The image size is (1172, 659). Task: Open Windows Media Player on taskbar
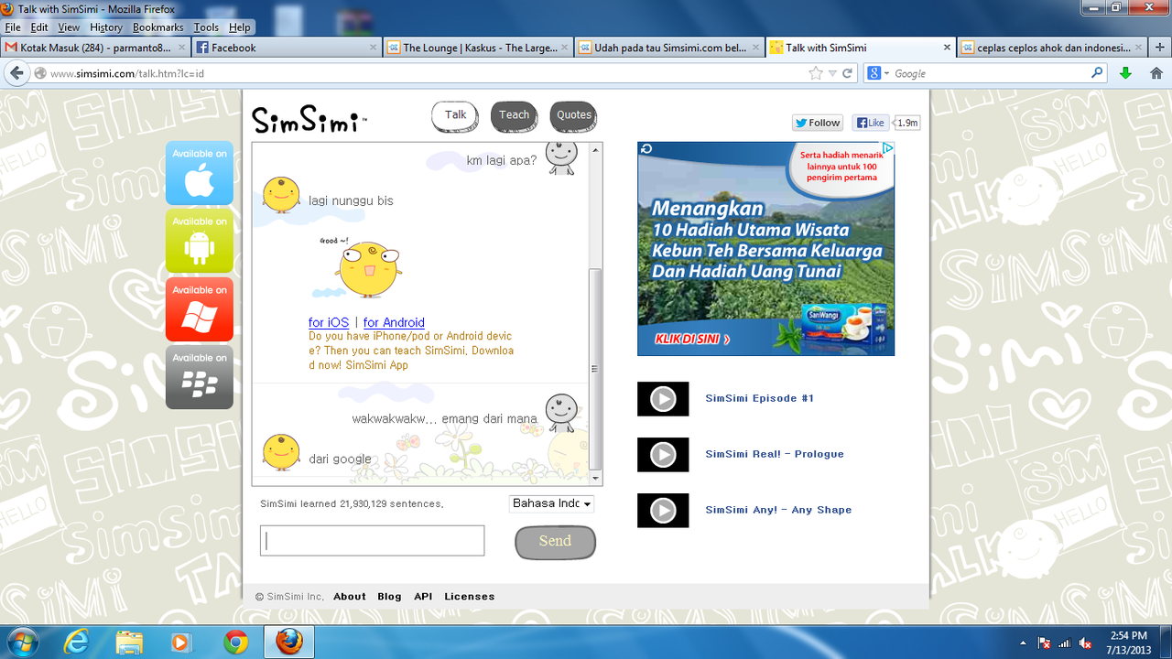(182, 643)
